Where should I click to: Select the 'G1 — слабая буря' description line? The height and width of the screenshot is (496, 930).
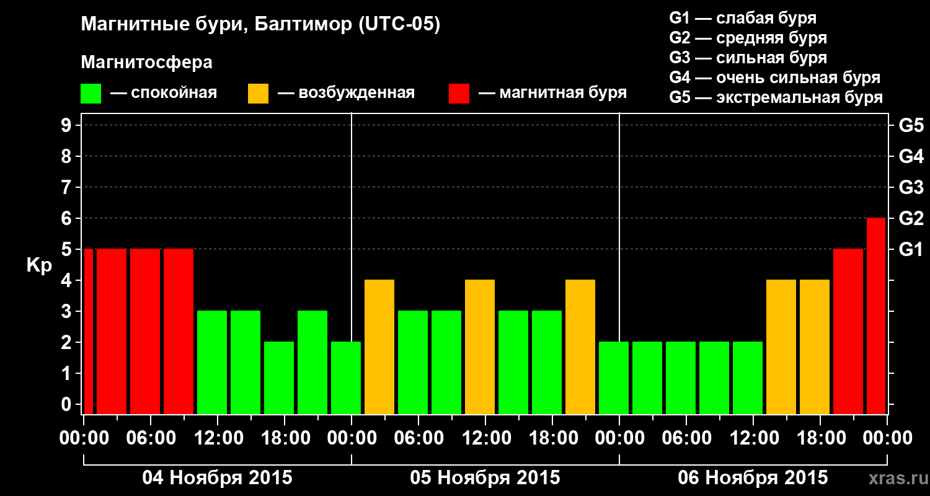743,18
